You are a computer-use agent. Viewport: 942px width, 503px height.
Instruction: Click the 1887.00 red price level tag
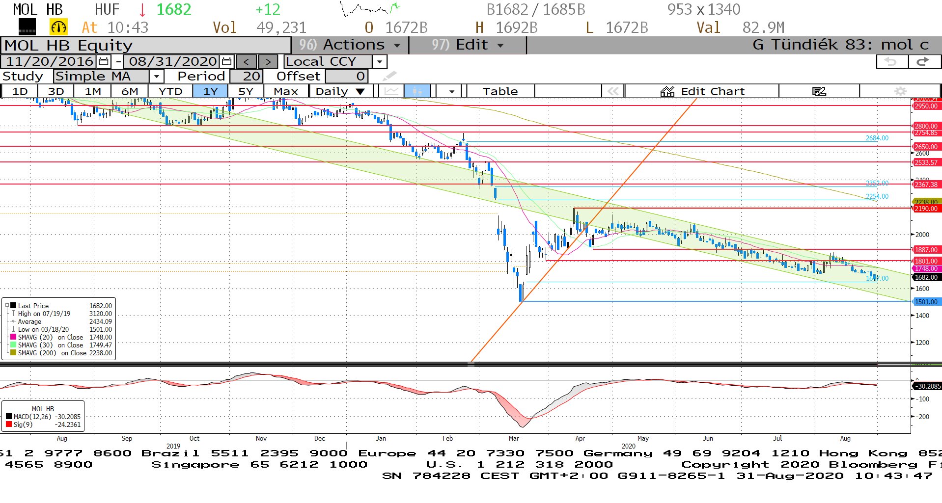pos(926,250)
